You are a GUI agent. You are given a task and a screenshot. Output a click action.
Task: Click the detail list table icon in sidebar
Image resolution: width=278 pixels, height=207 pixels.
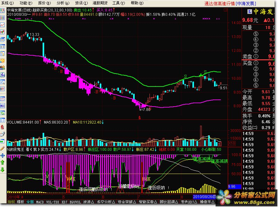point(2,47)
